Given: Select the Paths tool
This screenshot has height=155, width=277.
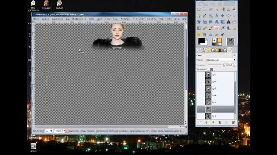Looking at the screenshot, I should pos(199,15).
